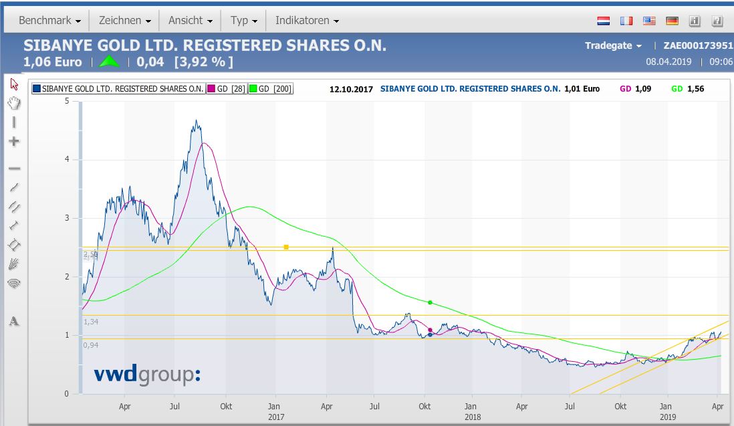Viewport: 734px width, 426px height.
Task: Pick the crosshair plus tool
Action: (x=14, y=141)
